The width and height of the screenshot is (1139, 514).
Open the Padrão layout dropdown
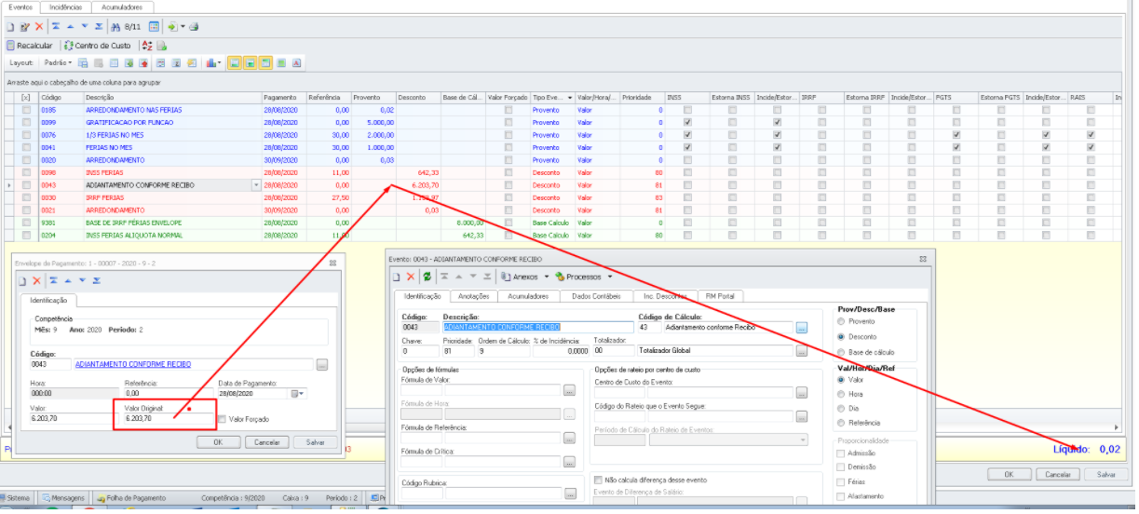pyautogui.click(x=58, y=63)
